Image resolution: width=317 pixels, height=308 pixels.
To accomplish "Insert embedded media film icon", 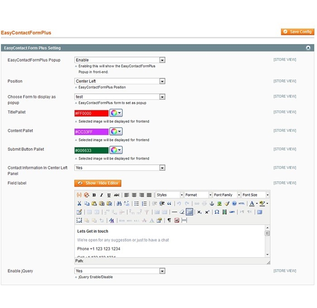I will pyautogui.click(x=225, y=212).
